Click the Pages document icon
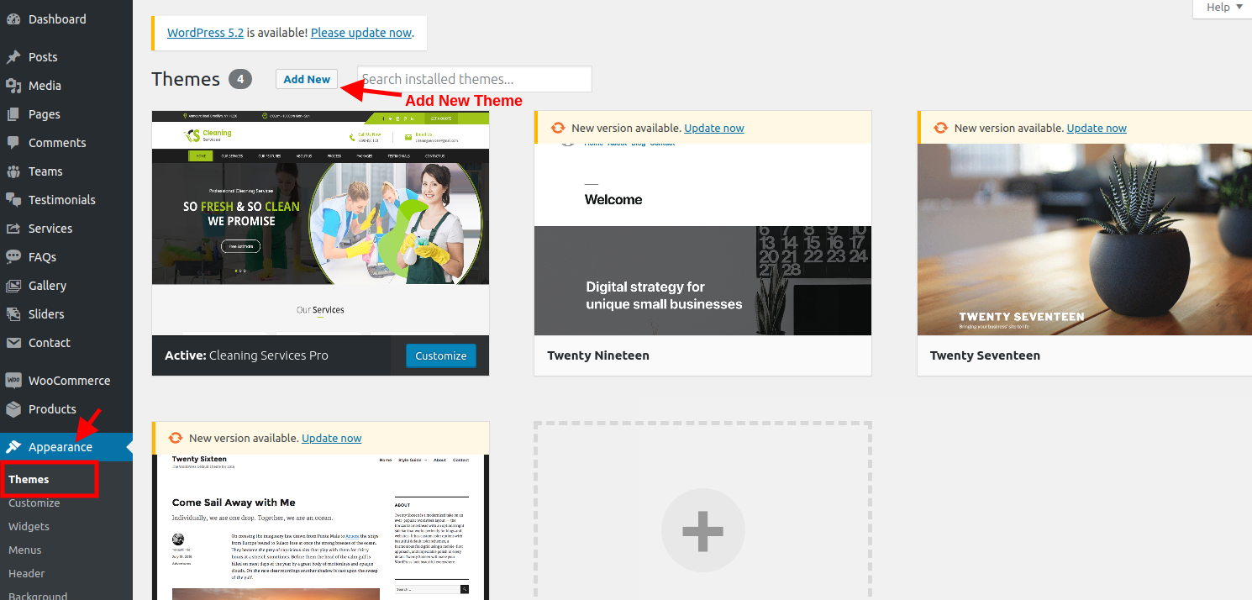Viewport: 1252px width, 600px height. (13, 114)
